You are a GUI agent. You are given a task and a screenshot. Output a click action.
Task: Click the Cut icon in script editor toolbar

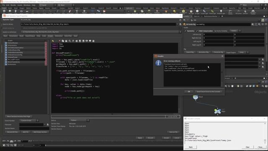[x=59, y=41]
